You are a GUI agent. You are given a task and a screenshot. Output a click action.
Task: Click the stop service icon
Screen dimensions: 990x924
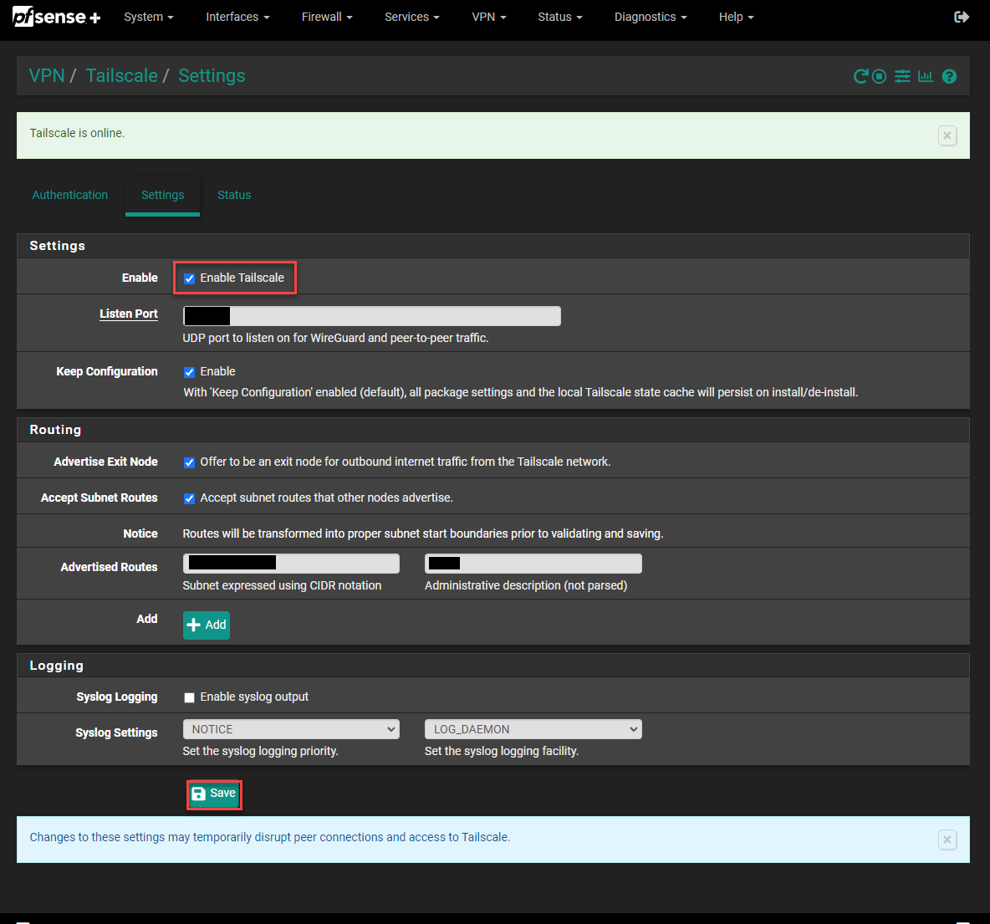[x=880, y=76]
